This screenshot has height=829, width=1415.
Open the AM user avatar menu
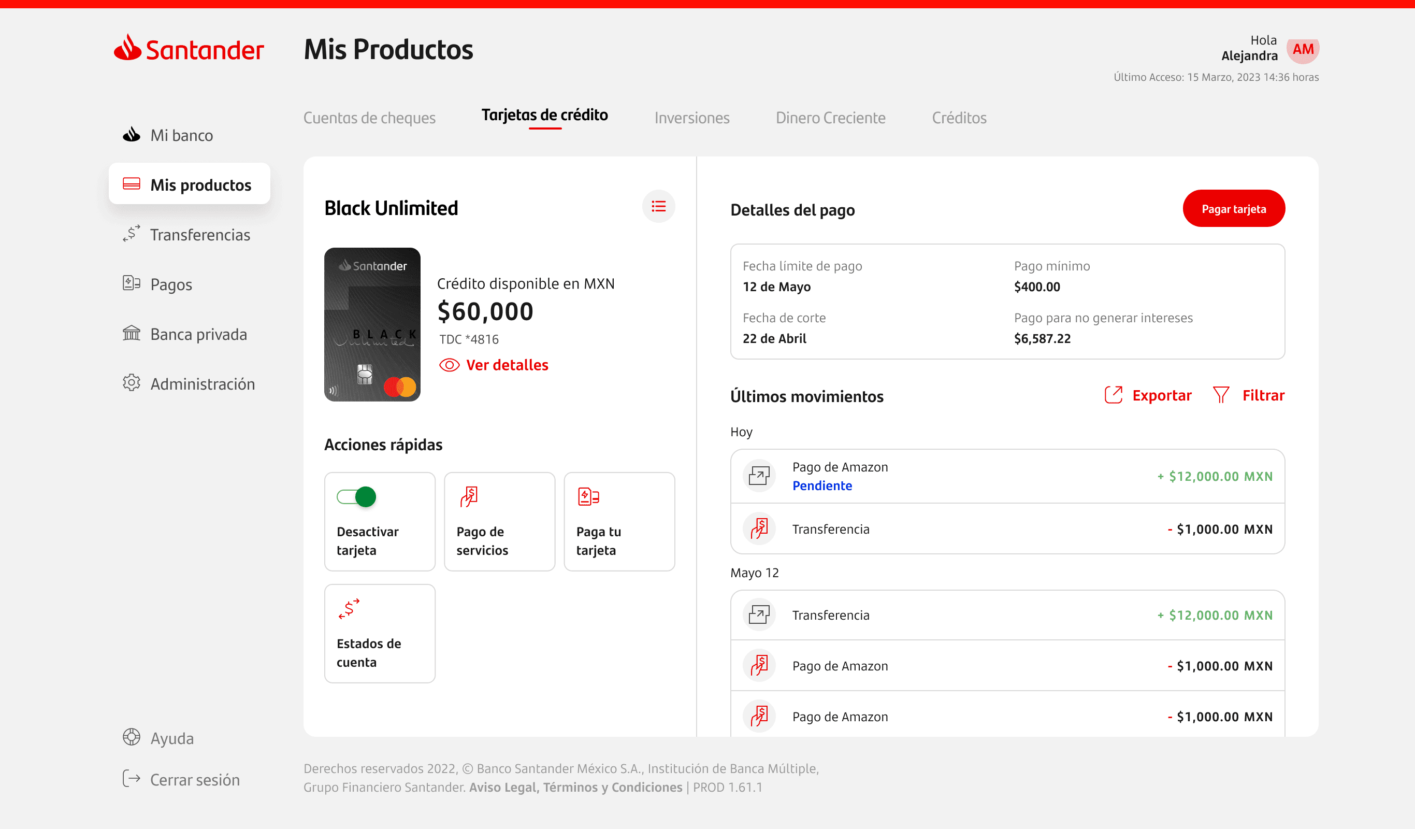[x=1303, y=49]
